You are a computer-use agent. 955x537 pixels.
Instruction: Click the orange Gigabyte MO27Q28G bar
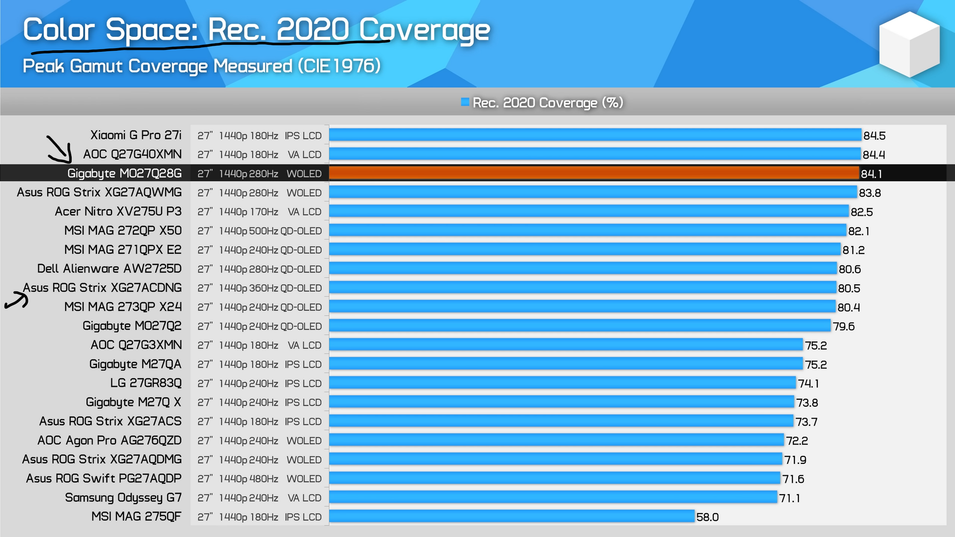(593, 173)
